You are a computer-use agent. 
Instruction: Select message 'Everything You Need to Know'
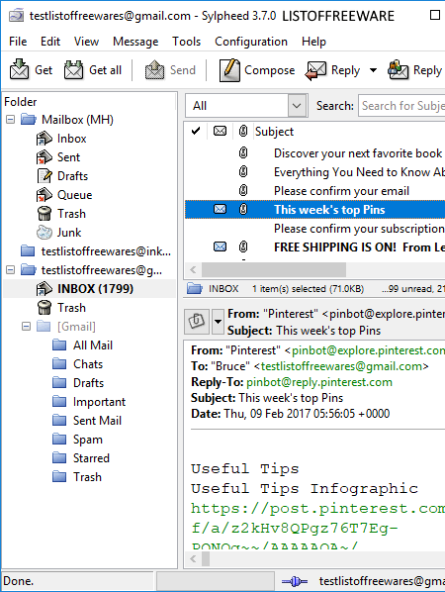(359, 172)
